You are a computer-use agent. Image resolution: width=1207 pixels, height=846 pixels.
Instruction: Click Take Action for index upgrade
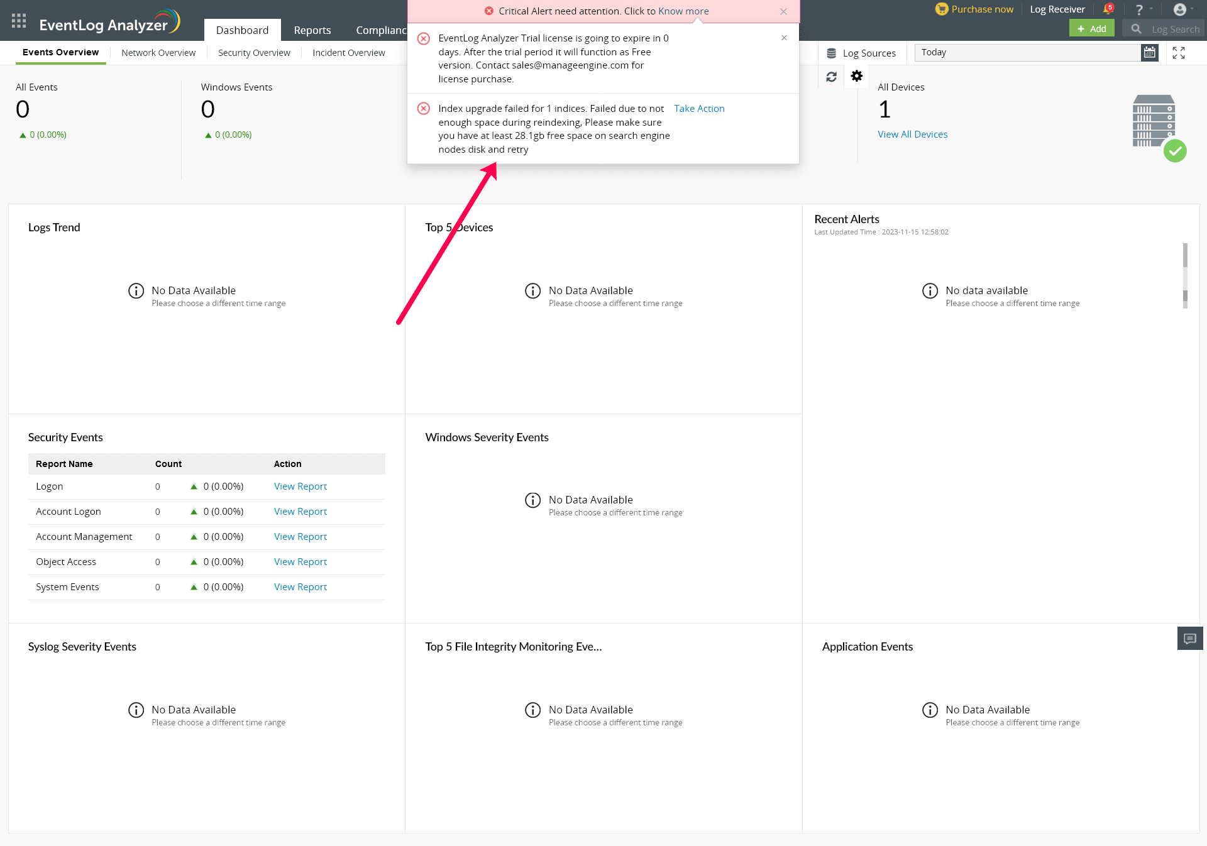click(699, 109)
